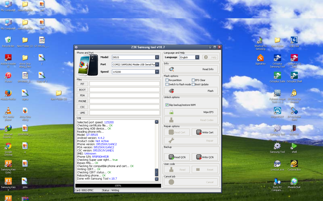Open the Google Chrome desktop shortcut

point(8,149)
